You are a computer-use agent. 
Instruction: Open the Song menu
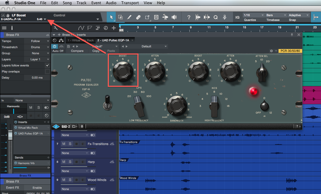pos(67,3)
